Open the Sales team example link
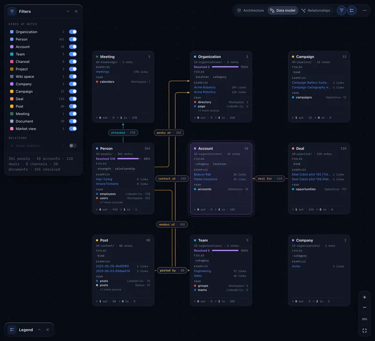The image size is (375, 341). pyautogui.click(x=197, y=276)
